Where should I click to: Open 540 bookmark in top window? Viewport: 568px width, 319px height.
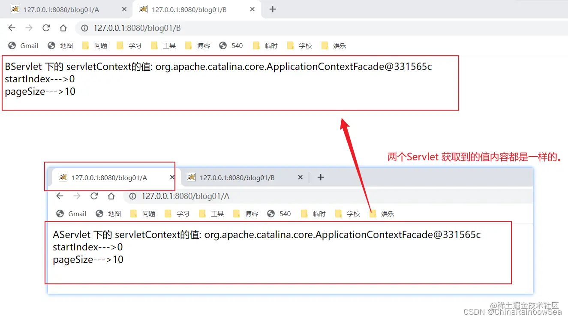(231, 45)
